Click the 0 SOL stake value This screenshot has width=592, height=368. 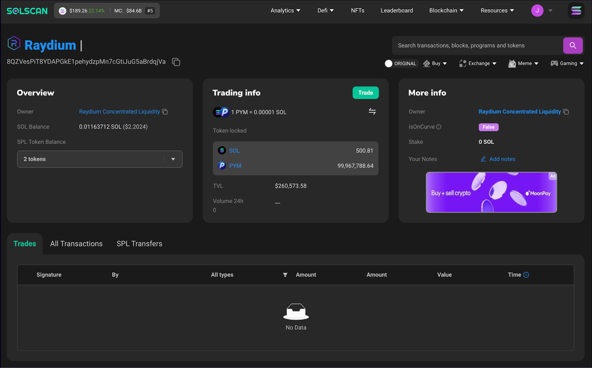pyautogui.click(x=486, y=142)
